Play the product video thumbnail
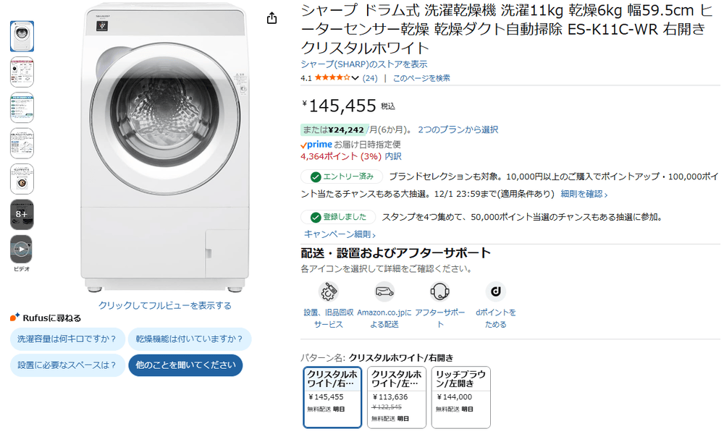 [22, 249]
